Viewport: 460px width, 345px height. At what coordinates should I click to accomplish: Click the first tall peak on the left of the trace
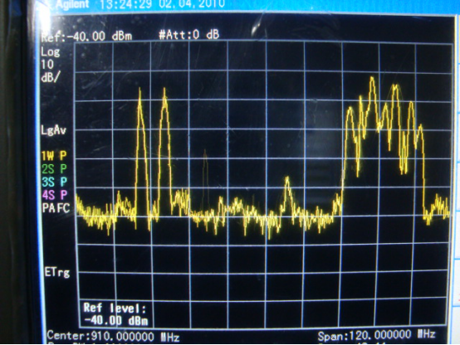click(139, 90)
